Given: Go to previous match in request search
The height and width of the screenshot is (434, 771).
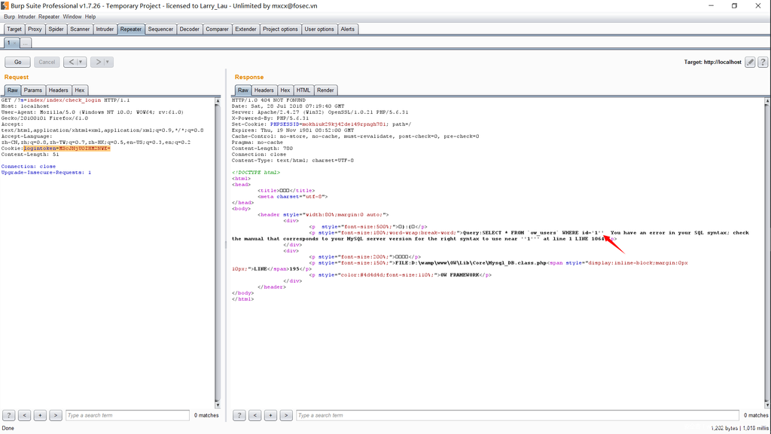Looking at the screenshot, I should (24, 415).
